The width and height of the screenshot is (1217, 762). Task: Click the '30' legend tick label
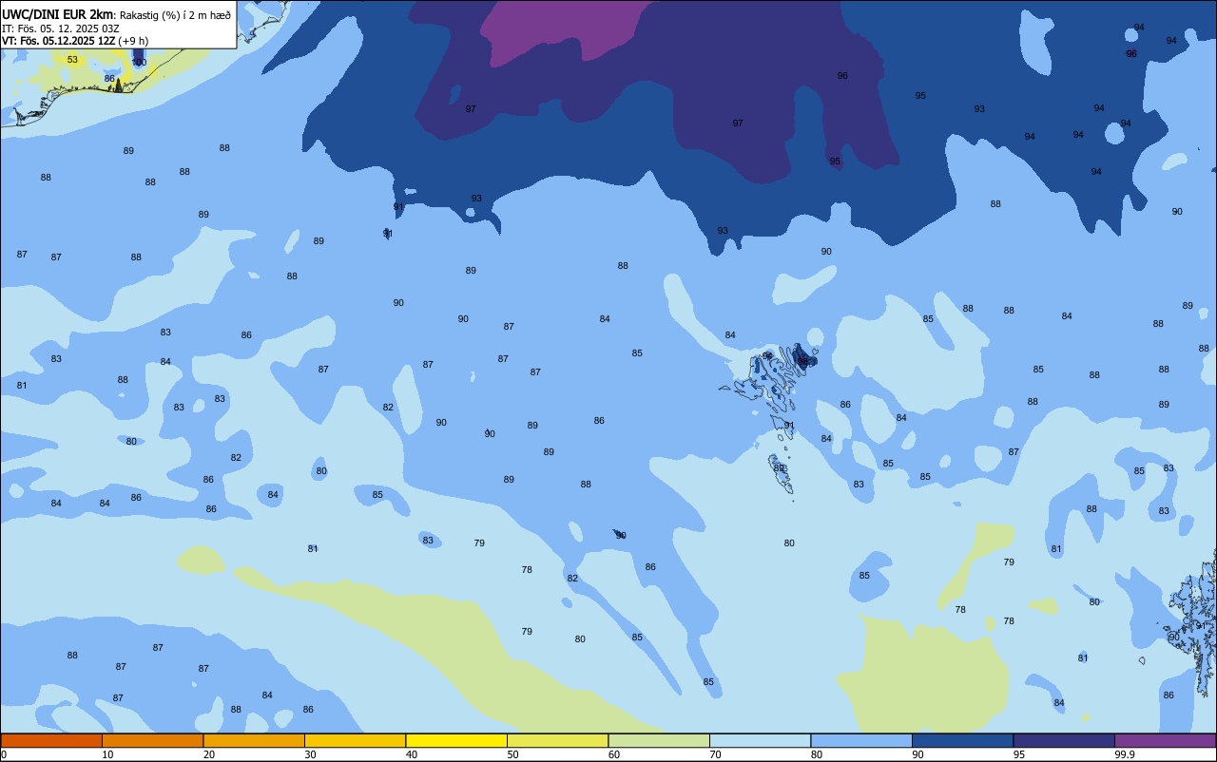tap(310, 754)
